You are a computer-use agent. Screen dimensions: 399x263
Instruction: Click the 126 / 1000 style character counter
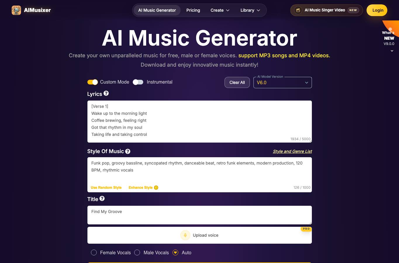(x=302, y=188)
